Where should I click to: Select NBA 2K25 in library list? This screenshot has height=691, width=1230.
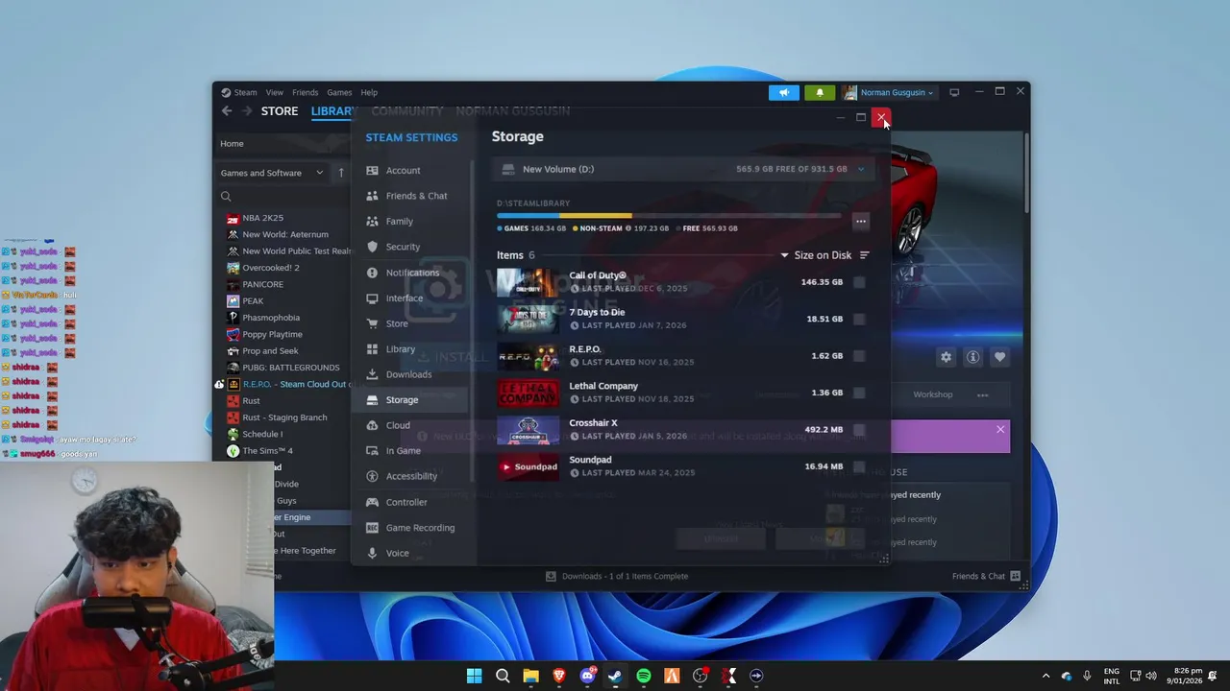click(x=262, y=218)
